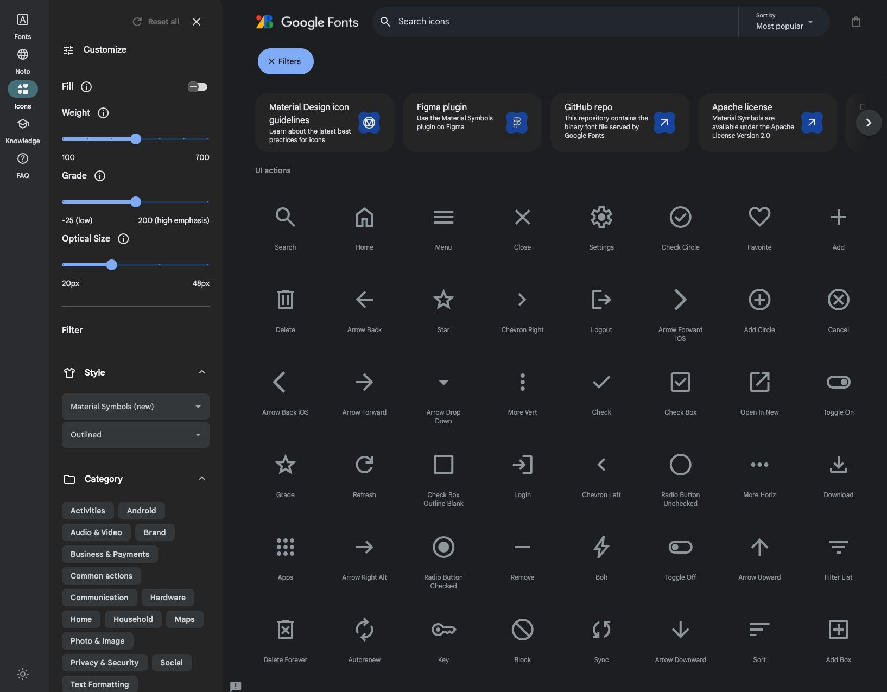887x692 pixels.
Task: Click the Bolt lightning icon
Action: 601,548
